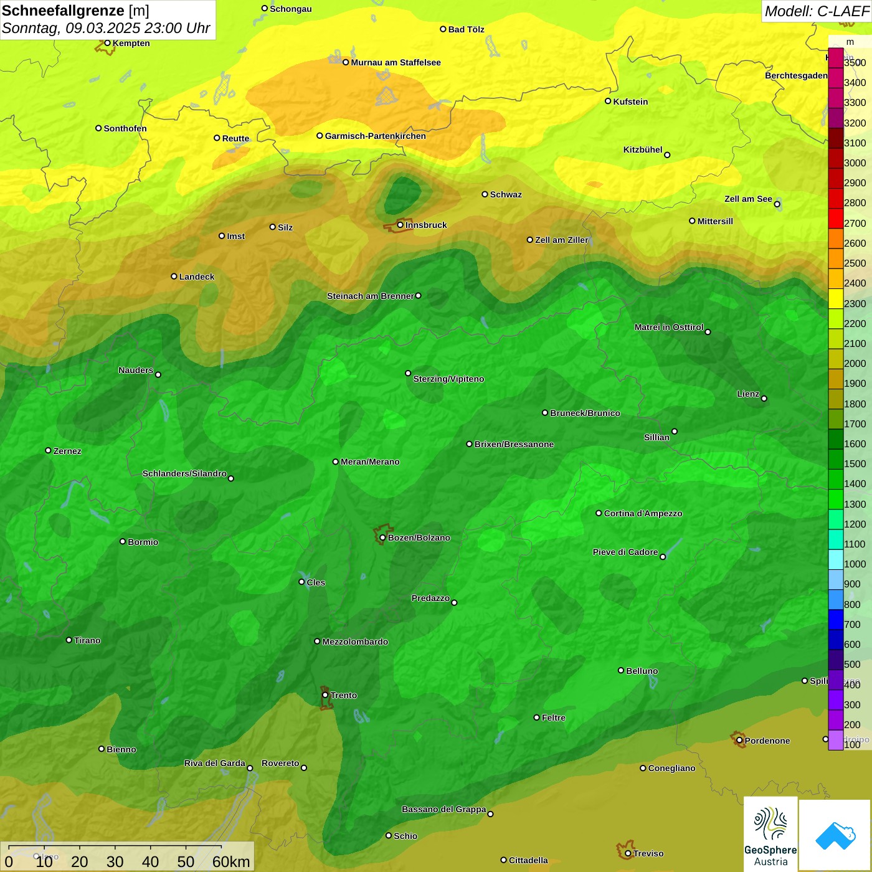
Task: Click the Innsbruck city marker
Action: (400, 225)
